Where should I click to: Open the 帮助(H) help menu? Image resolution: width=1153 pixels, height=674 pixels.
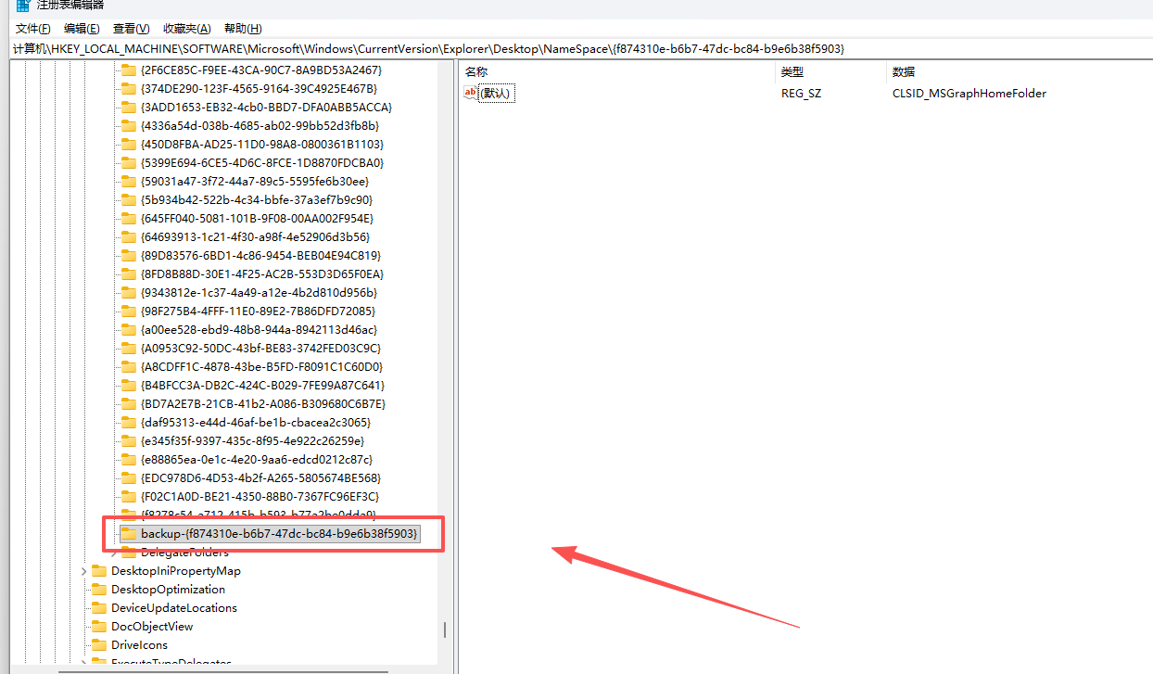[243, 29]
